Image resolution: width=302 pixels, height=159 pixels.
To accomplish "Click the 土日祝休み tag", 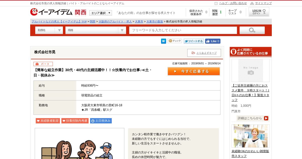I will pyautogui.click(x=101, y=121).
